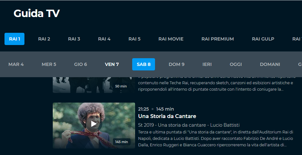Screen dimensions: 302x155
Task: Choose the RAI 4 channel
Action: click(104, 39)
